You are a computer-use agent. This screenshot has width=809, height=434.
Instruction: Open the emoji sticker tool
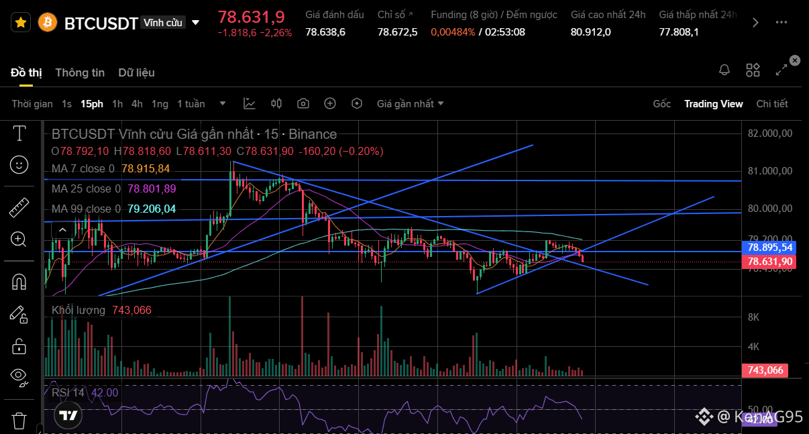19,164
